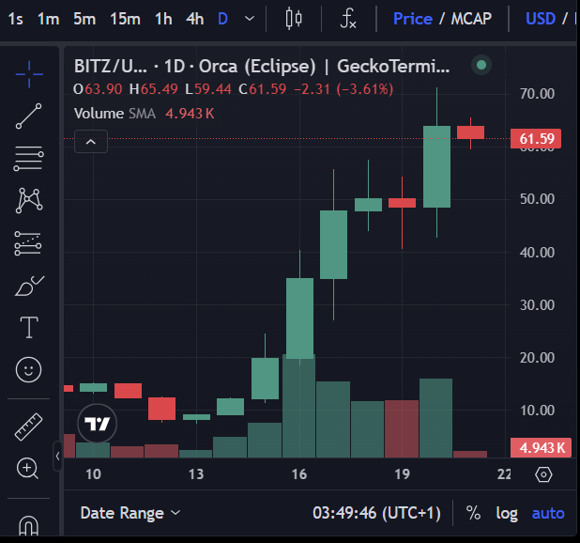
Task: Click the 19 date axis label
Action: coord(402,474)
